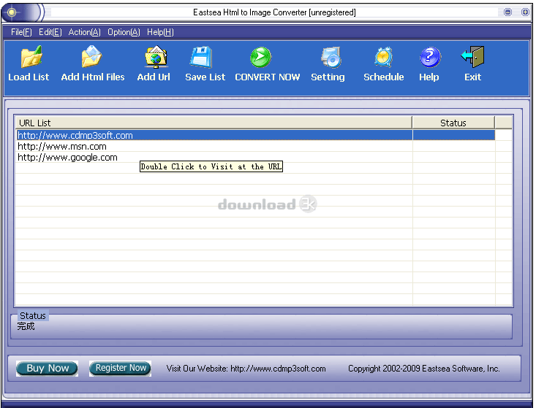The image size is (536, 408).
Task: Click the URL List column header
Action: click(x=212, y=123)
